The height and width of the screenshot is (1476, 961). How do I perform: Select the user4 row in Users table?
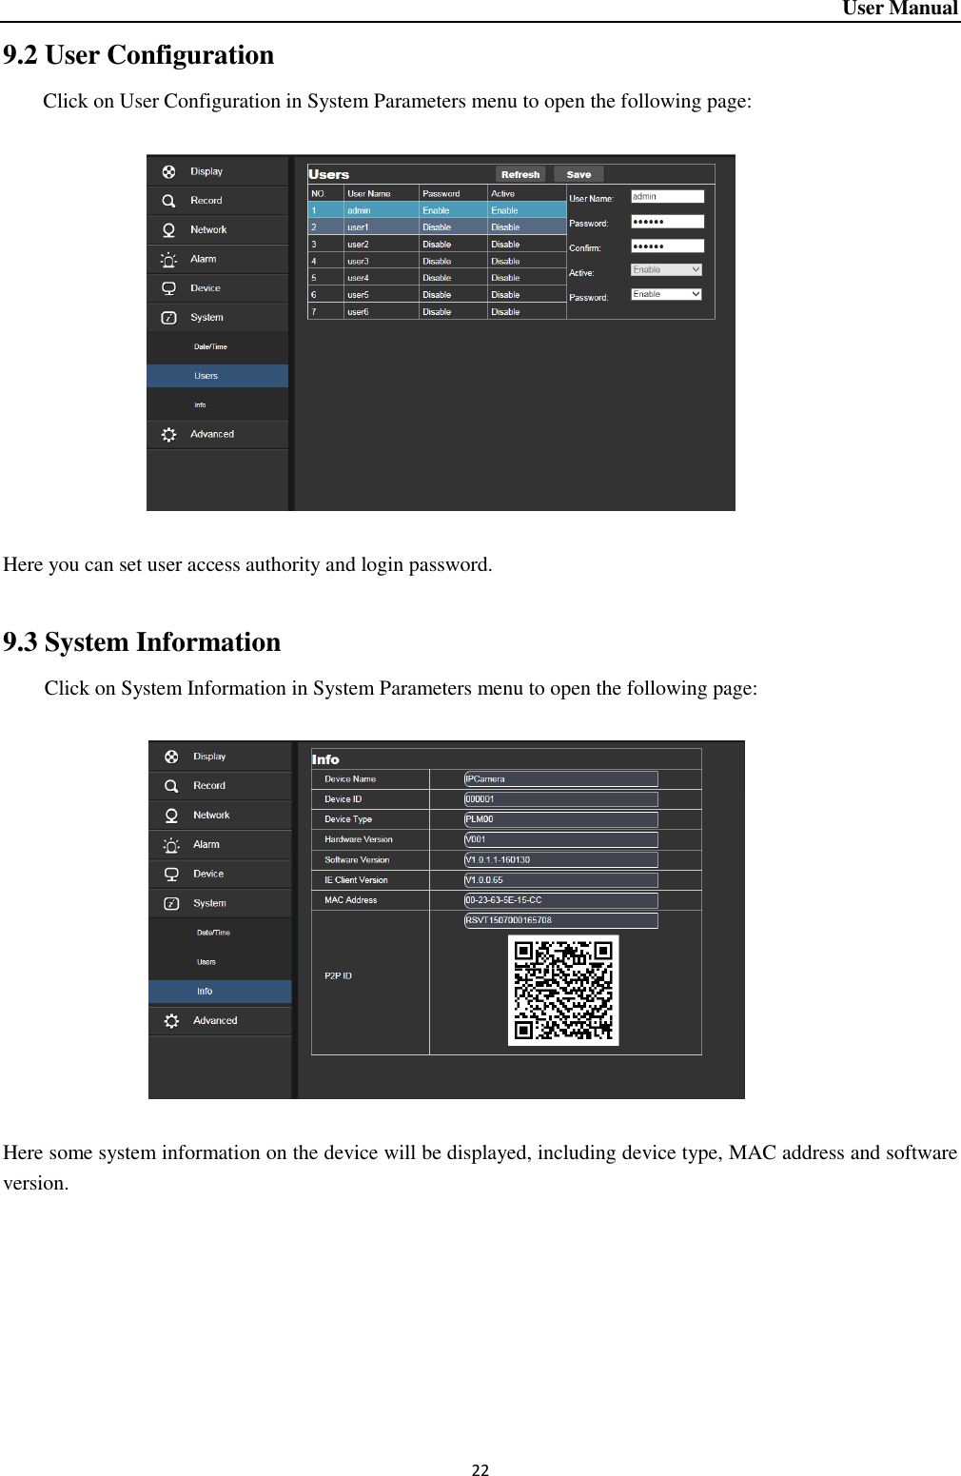437,278
